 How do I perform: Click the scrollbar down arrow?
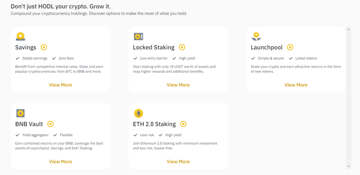click(x=349, y=166)
